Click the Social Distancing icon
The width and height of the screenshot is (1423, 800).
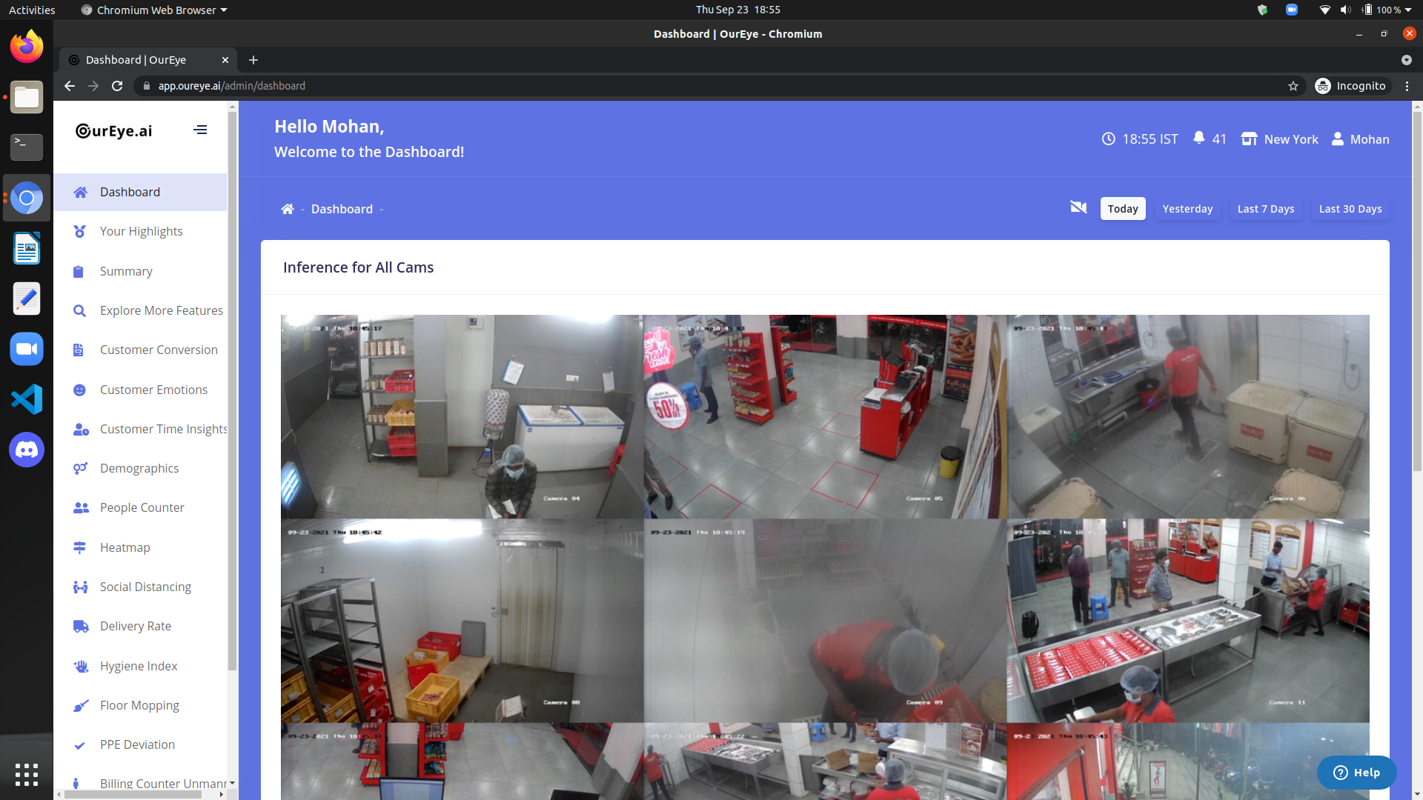(80, 587)
